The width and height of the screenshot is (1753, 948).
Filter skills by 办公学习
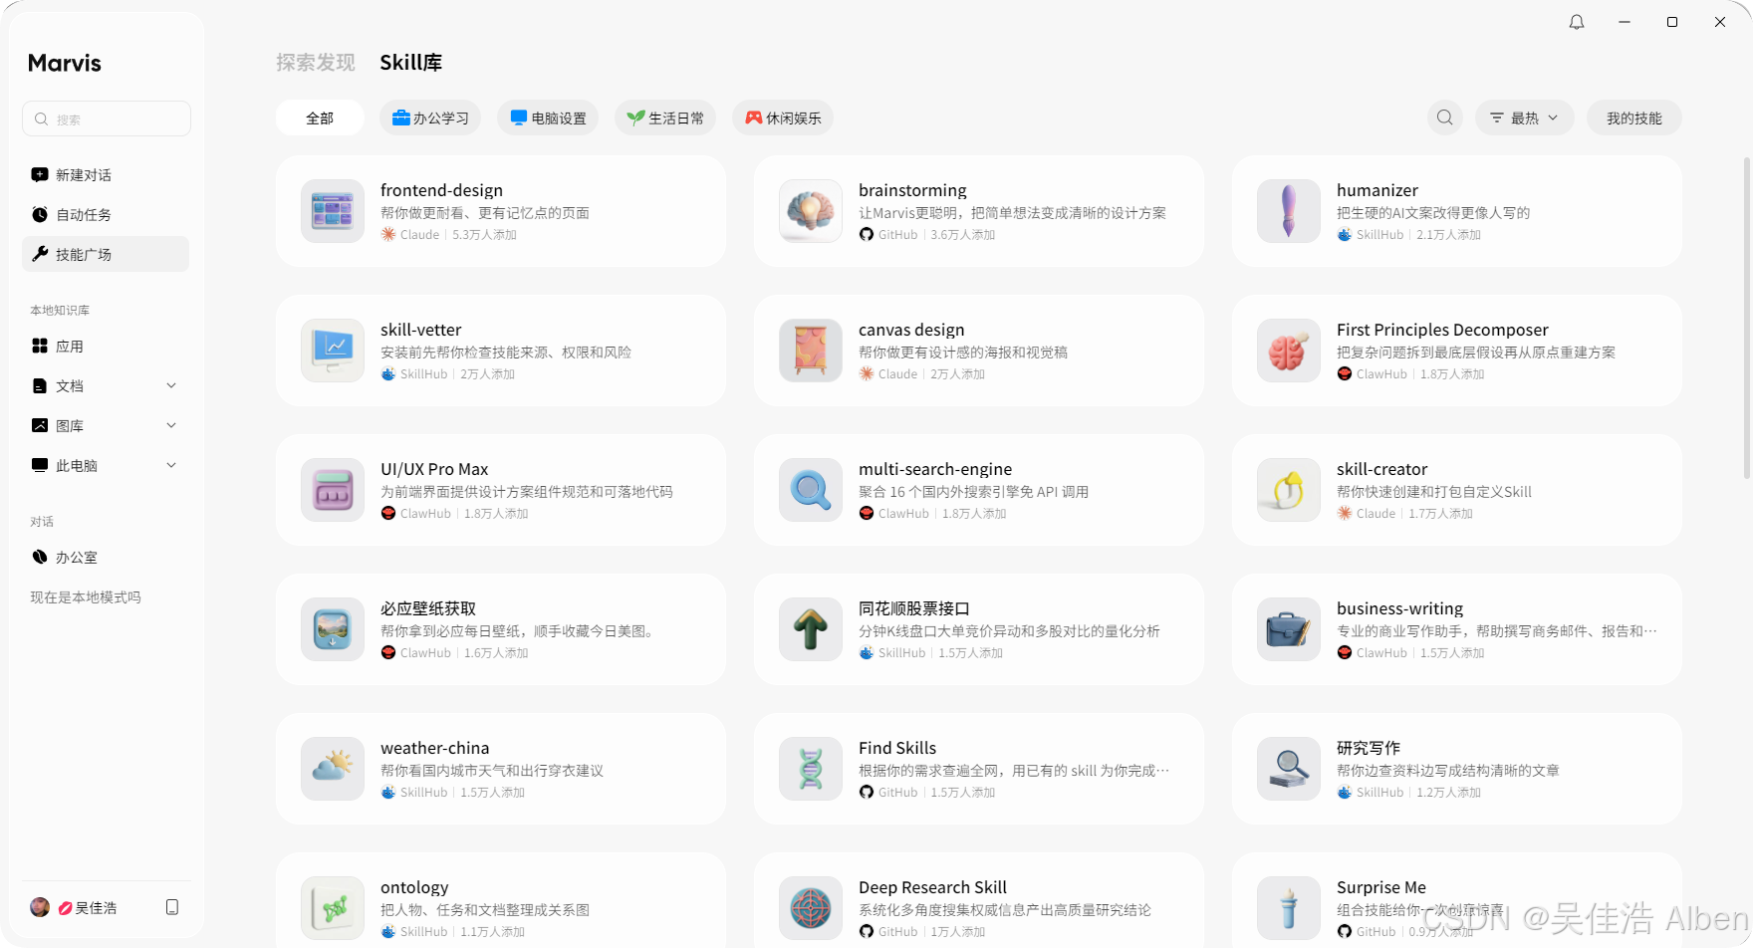pyautogui.click(x=430, y=118)
